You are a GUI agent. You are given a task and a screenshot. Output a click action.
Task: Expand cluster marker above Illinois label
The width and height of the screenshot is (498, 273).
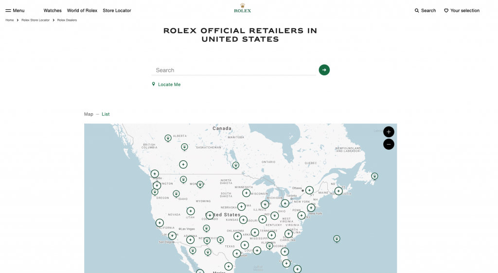pos(265,205)
